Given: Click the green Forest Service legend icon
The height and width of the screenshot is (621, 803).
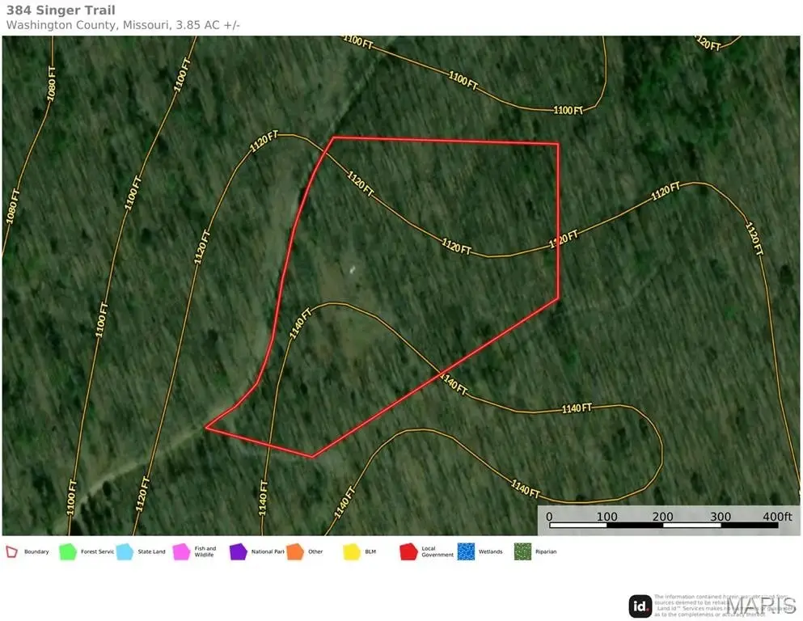Looking at the screenshot, I should pos(68,551).
